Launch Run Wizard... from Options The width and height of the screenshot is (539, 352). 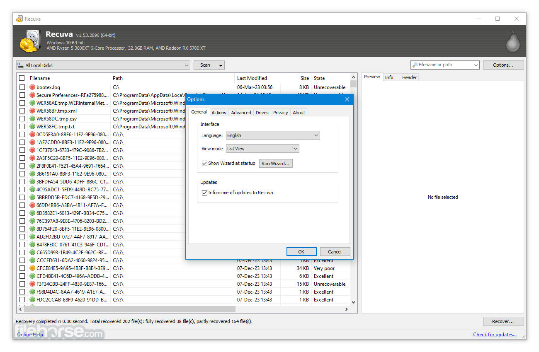point(276,164)
